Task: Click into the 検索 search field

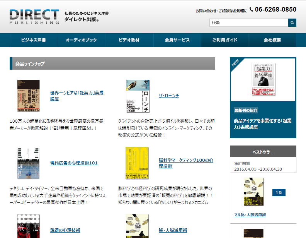Action: pyautogui.click(x=249, y=23)
